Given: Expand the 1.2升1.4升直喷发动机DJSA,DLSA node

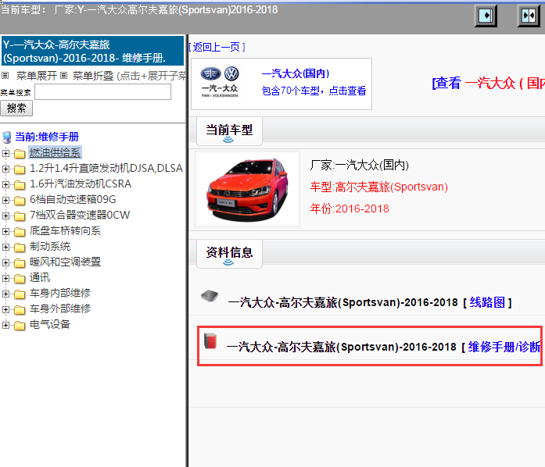Looking at the screenshot, I should click(5, 169).
